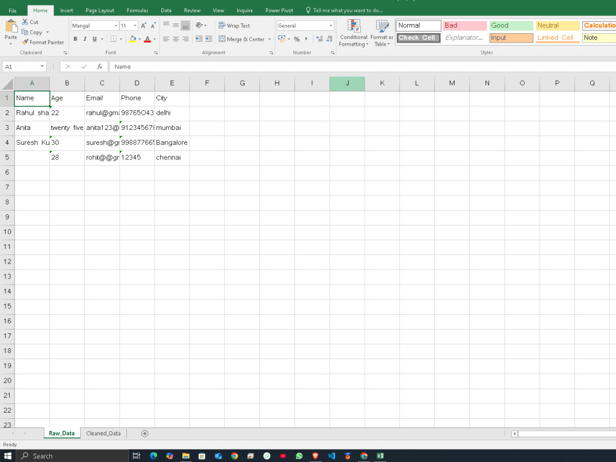This screenshot has width=616, height=462.
Task: Open the font size 11 dropdown
Action: point(135,25)
